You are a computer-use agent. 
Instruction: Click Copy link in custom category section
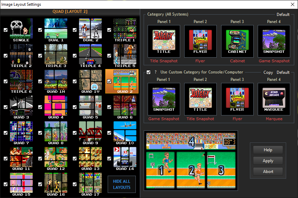[268, 72]
